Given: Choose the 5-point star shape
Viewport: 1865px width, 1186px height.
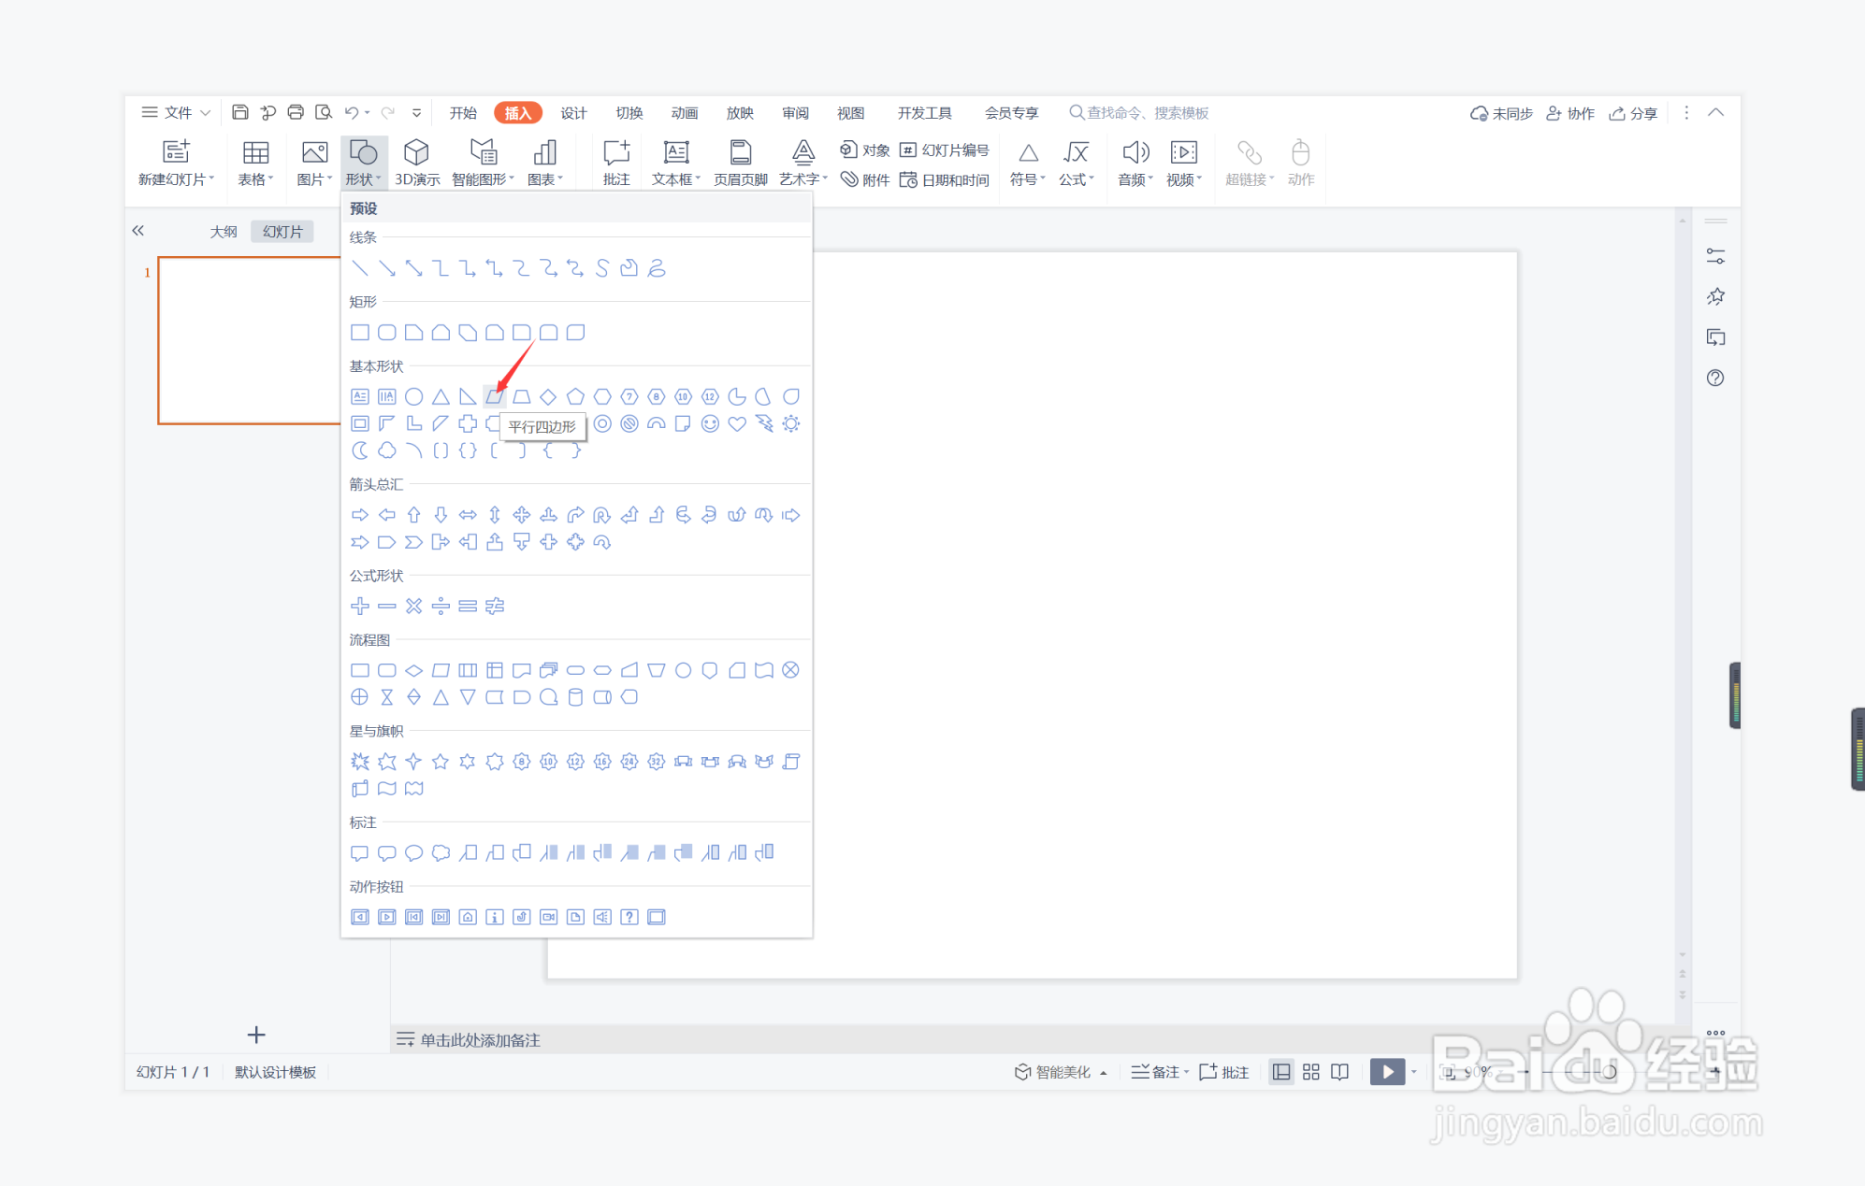Looking at the screenshot, I should [x=441, y=761].
